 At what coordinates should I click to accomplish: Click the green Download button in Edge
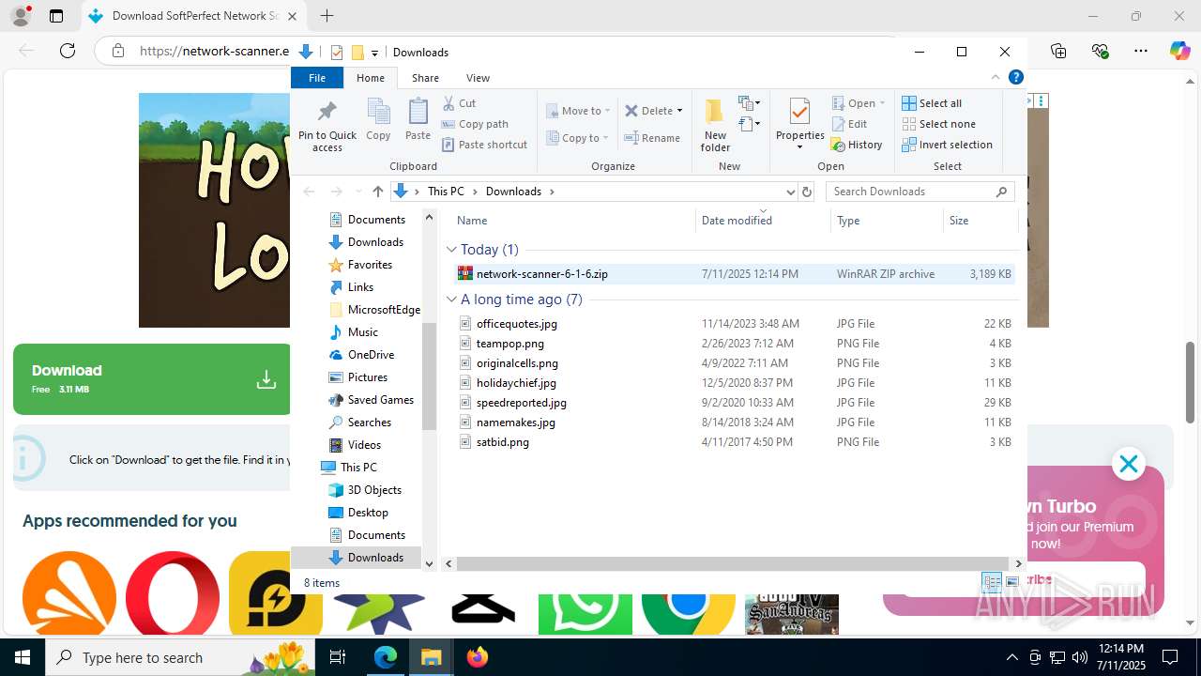[152, 379]
